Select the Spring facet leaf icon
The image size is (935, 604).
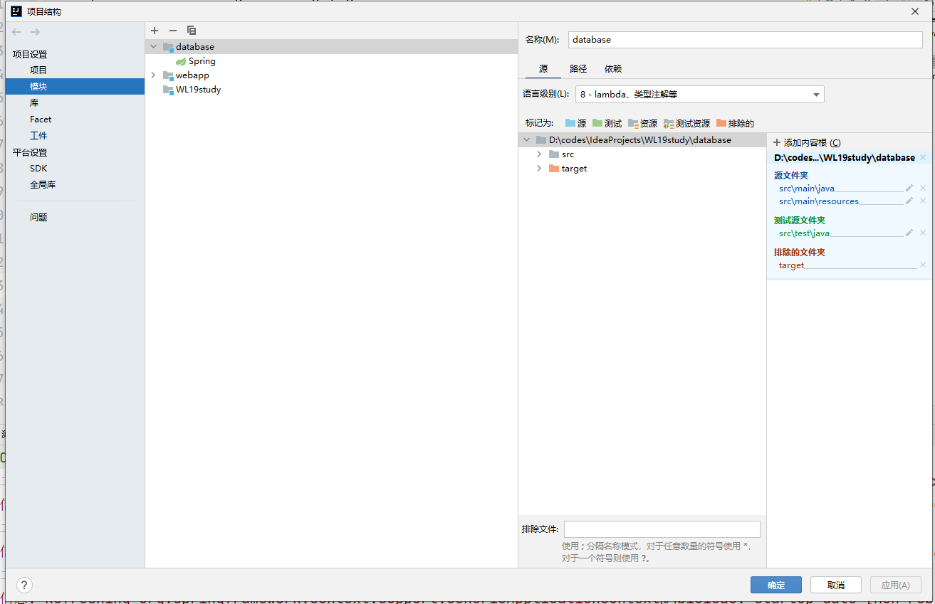coord(181,61)
